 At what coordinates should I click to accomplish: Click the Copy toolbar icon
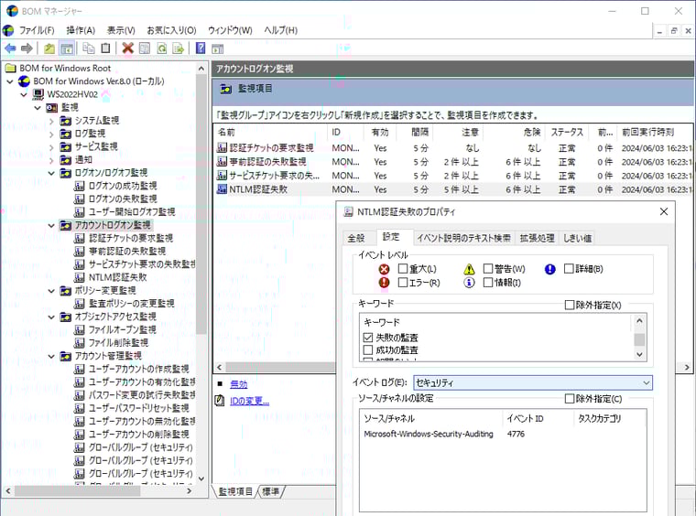[89, 48]
